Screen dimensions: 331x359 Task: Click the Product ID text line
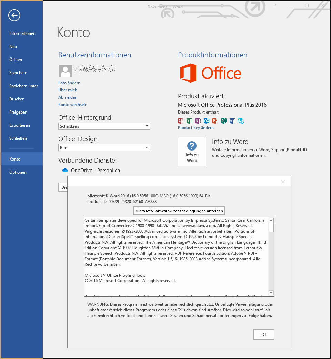point(122,202)
